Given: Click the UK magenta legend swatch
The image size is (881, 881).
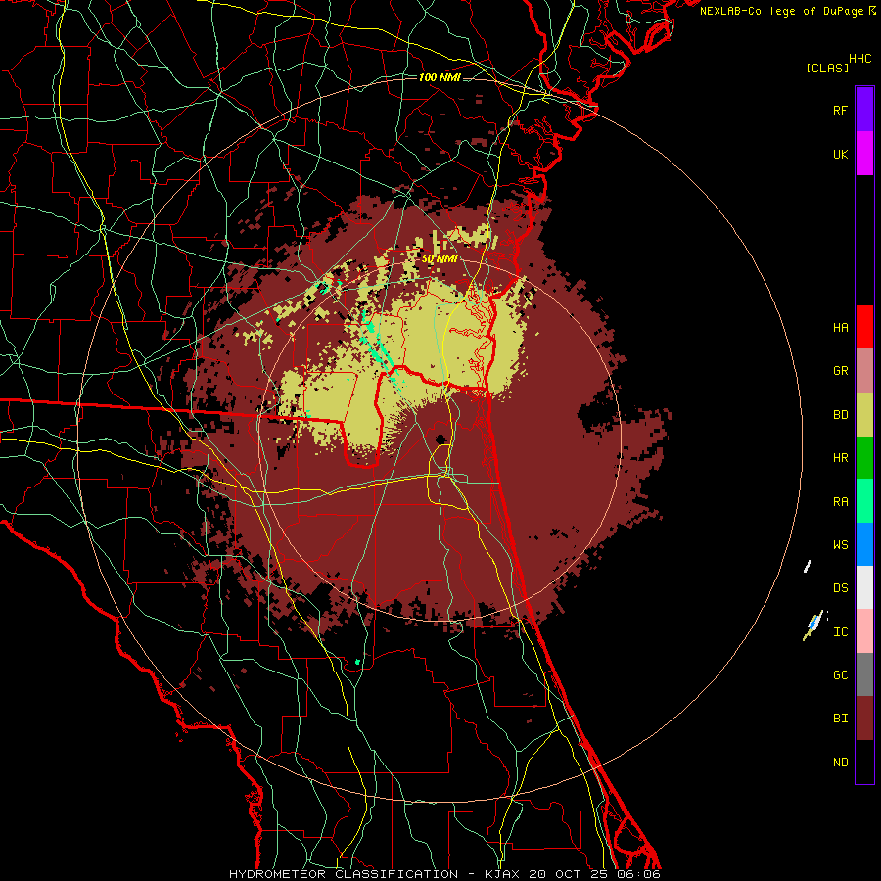Looking at the screenshot, I should tap(864, 154).
